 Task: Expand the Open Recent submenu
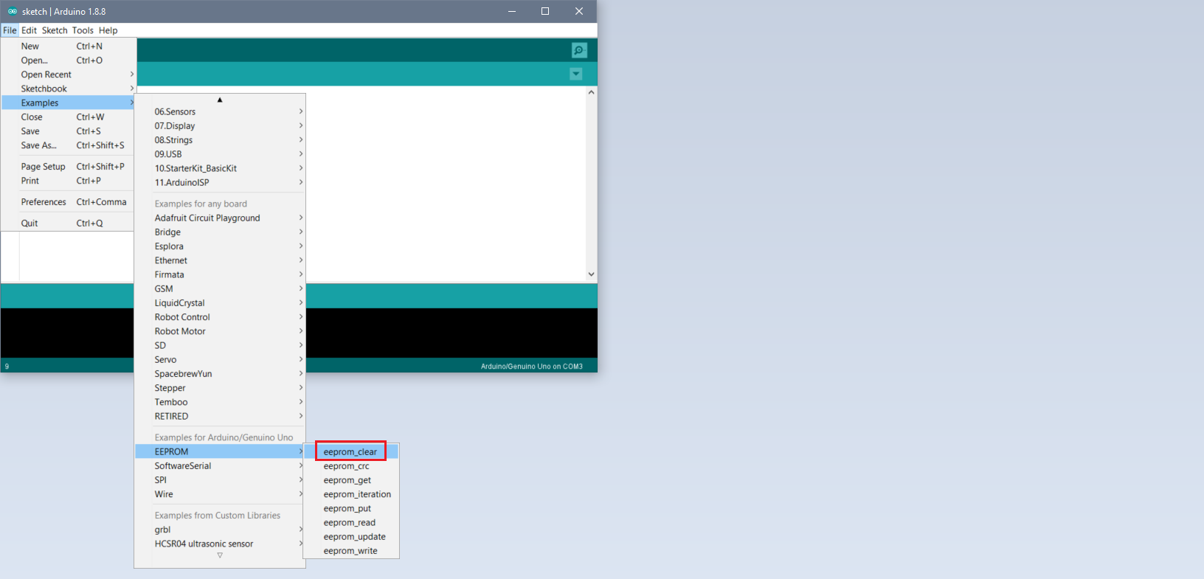[69, 74]
